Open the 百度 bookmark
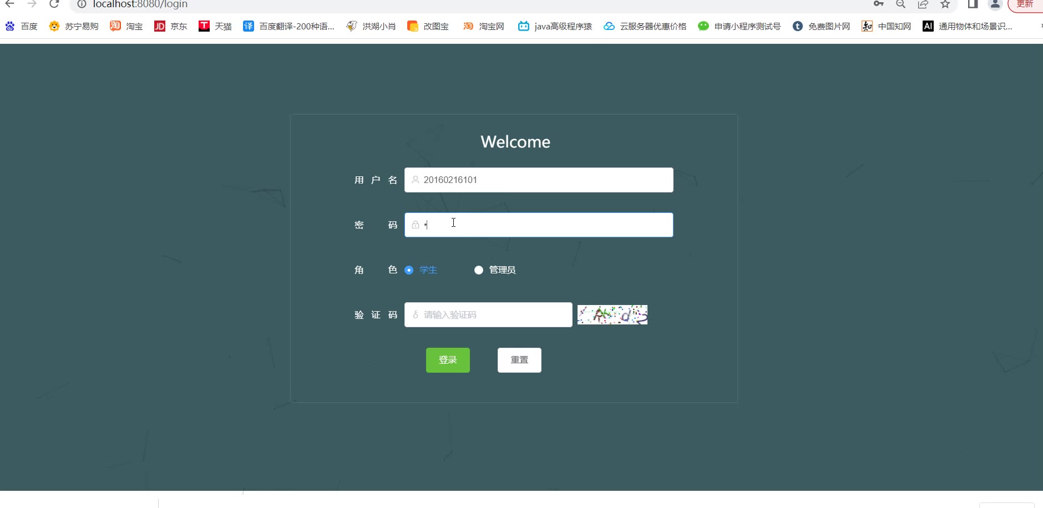This screenshot has height=508, width=1043. [x=21, y=26]
